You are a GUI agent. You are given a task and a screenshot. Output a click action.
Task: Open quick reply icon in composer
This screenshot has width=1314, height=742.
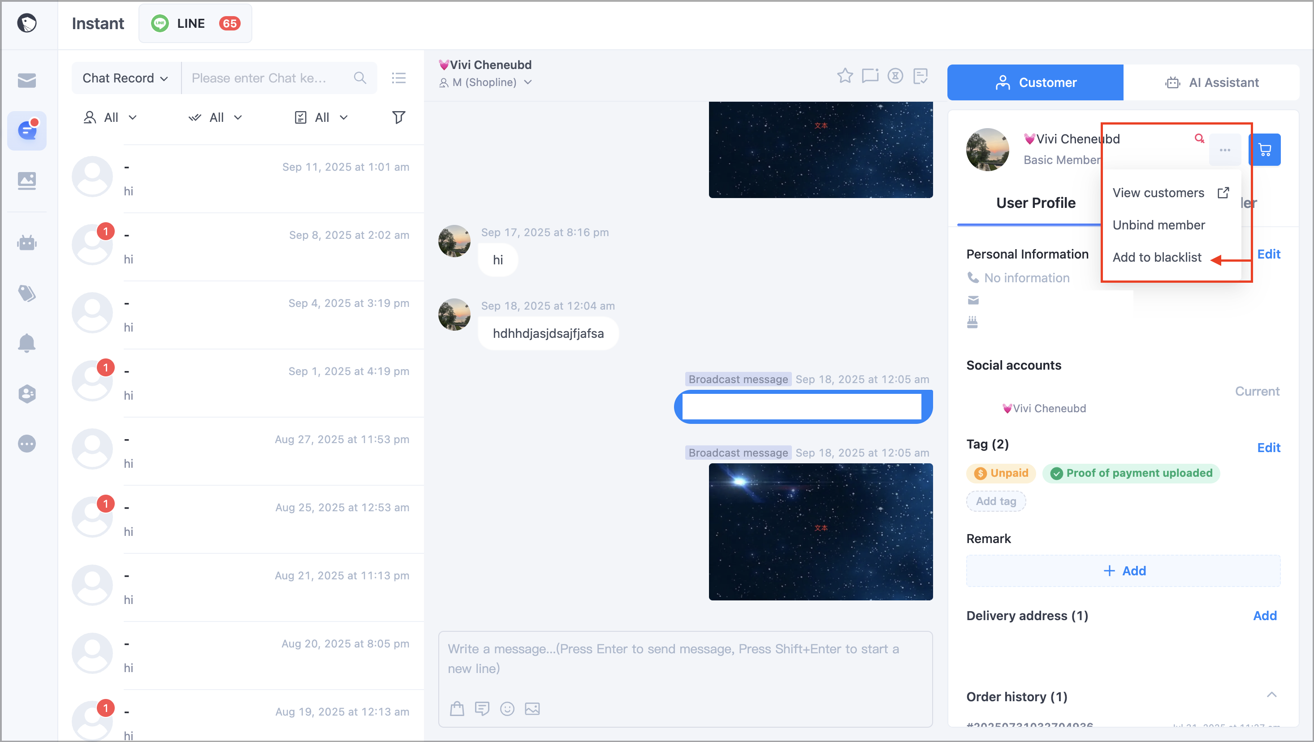[481, 708]
